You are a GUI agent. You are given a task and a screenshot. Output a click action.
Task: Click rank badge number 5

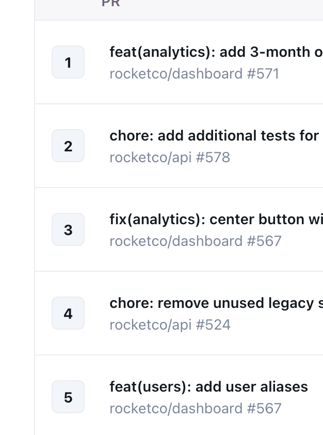68,397
